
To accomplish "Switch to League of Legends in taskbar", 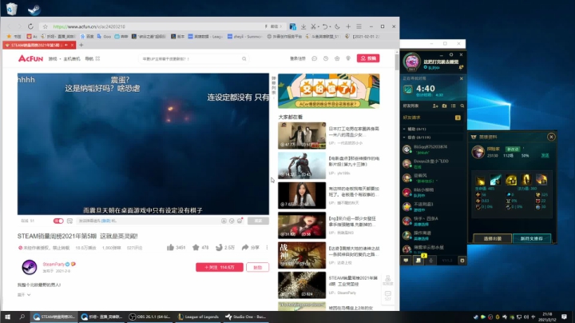I will coord(198,317).
